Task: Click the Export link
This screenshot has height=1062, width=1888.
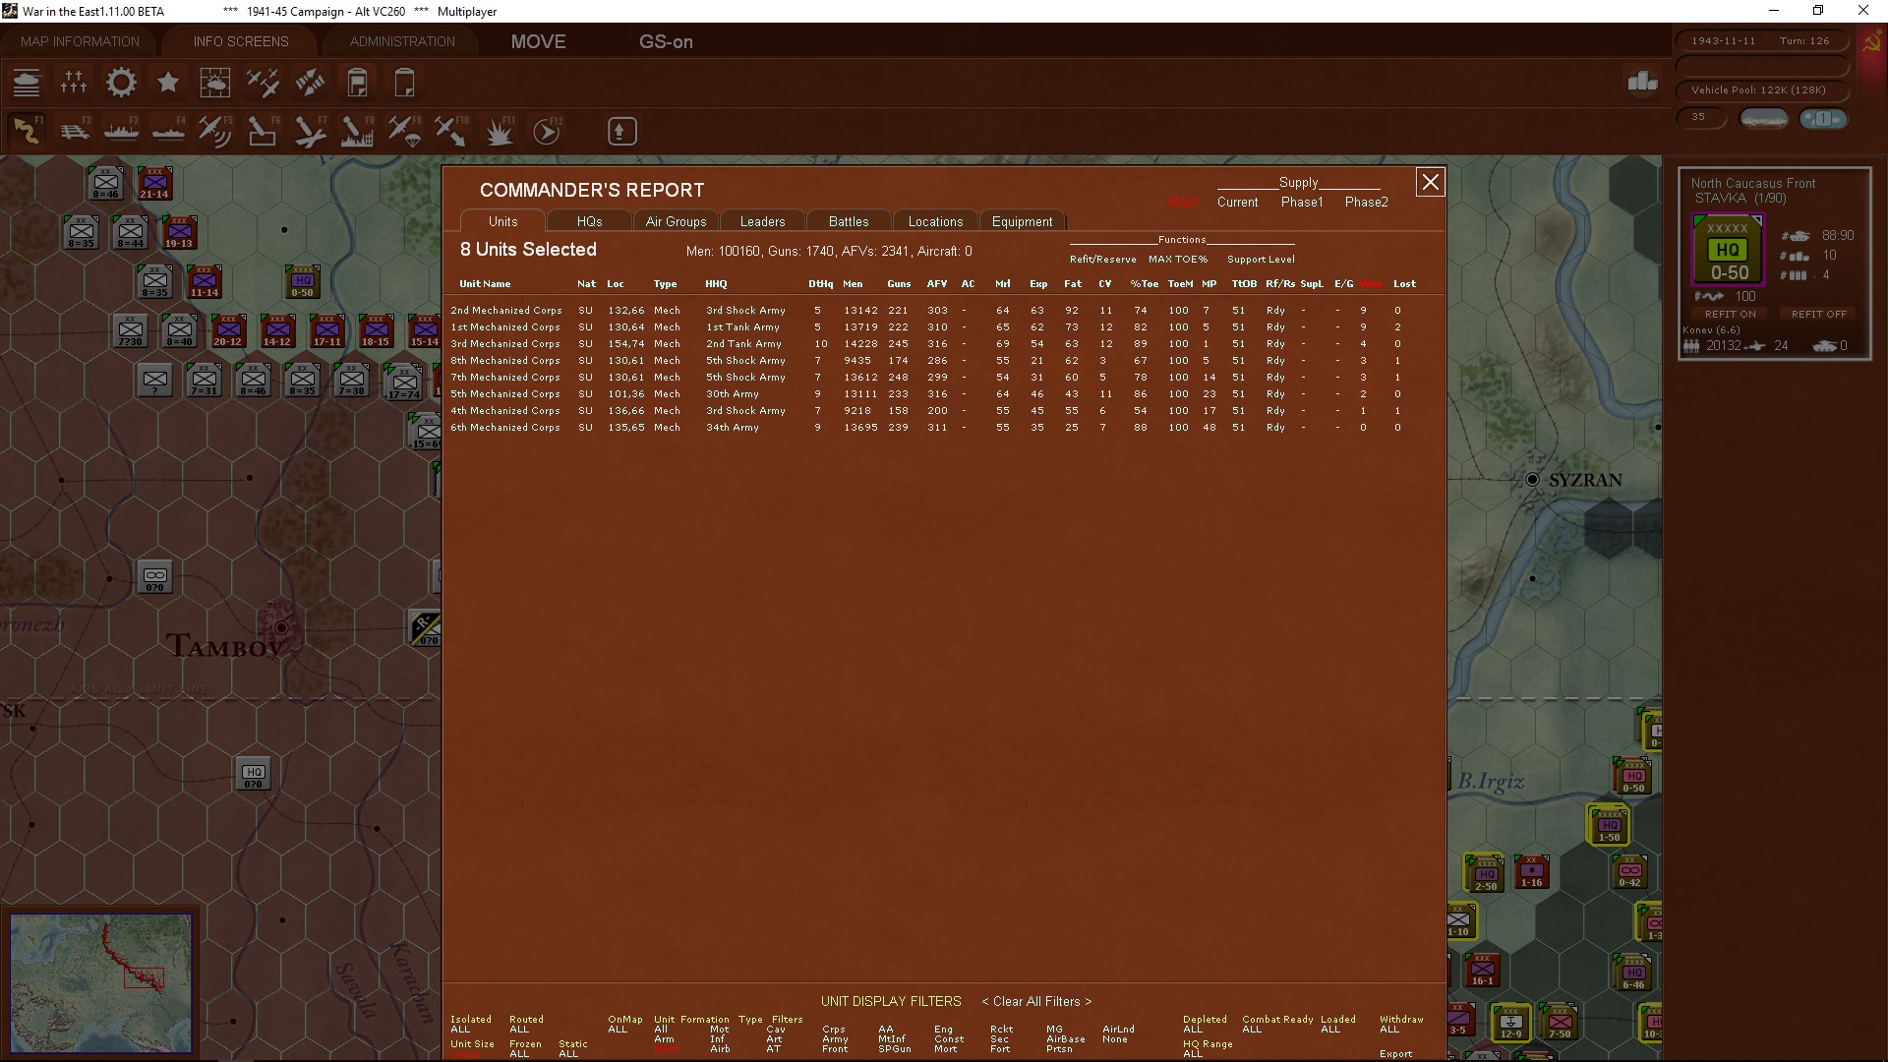Action: 1395,1053
